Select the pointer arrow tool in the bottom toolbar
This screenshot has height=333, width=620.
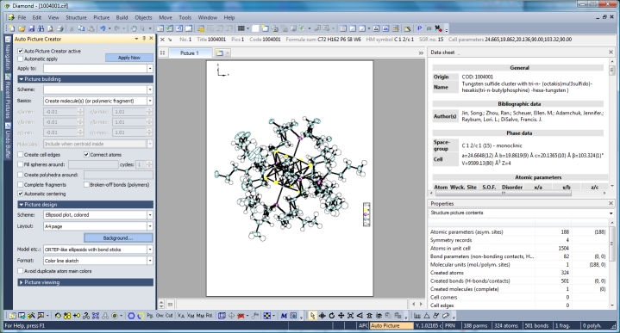[x=313, y=316]
